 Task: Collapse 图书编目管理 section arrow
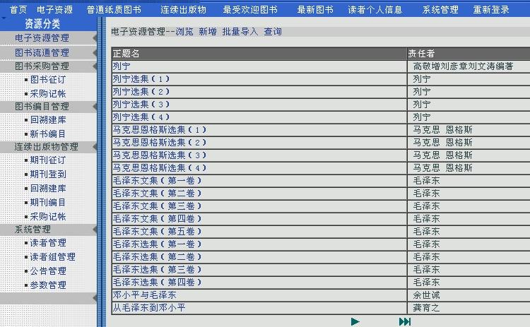click(x=95, y=107)
